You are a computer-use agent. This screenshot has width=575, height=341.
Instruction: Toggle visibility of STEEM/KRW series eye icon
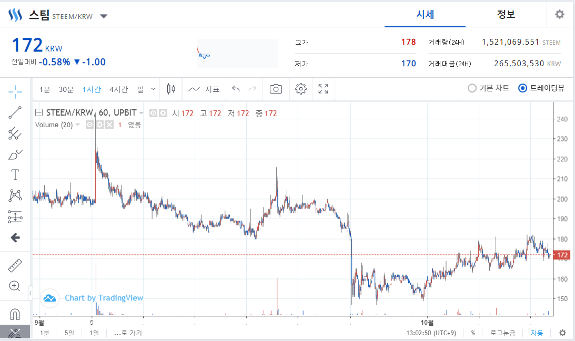[154, 113]
